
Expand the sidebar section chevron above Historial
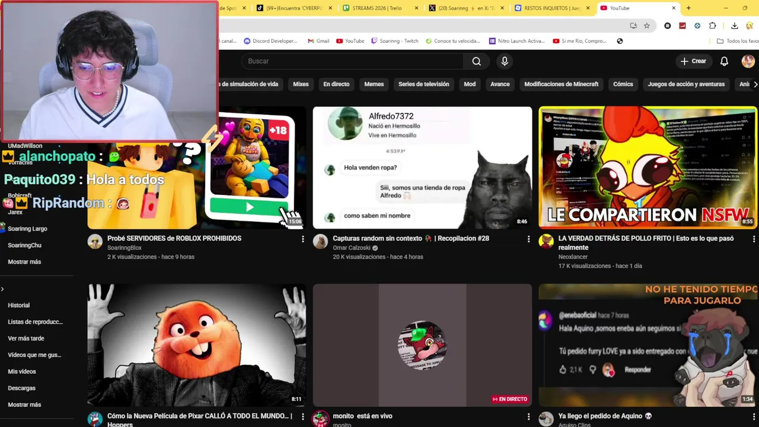(2, 289)
